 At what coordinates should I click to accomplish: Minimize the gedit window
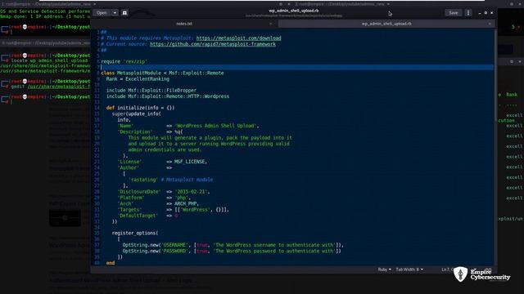[480, 13]
